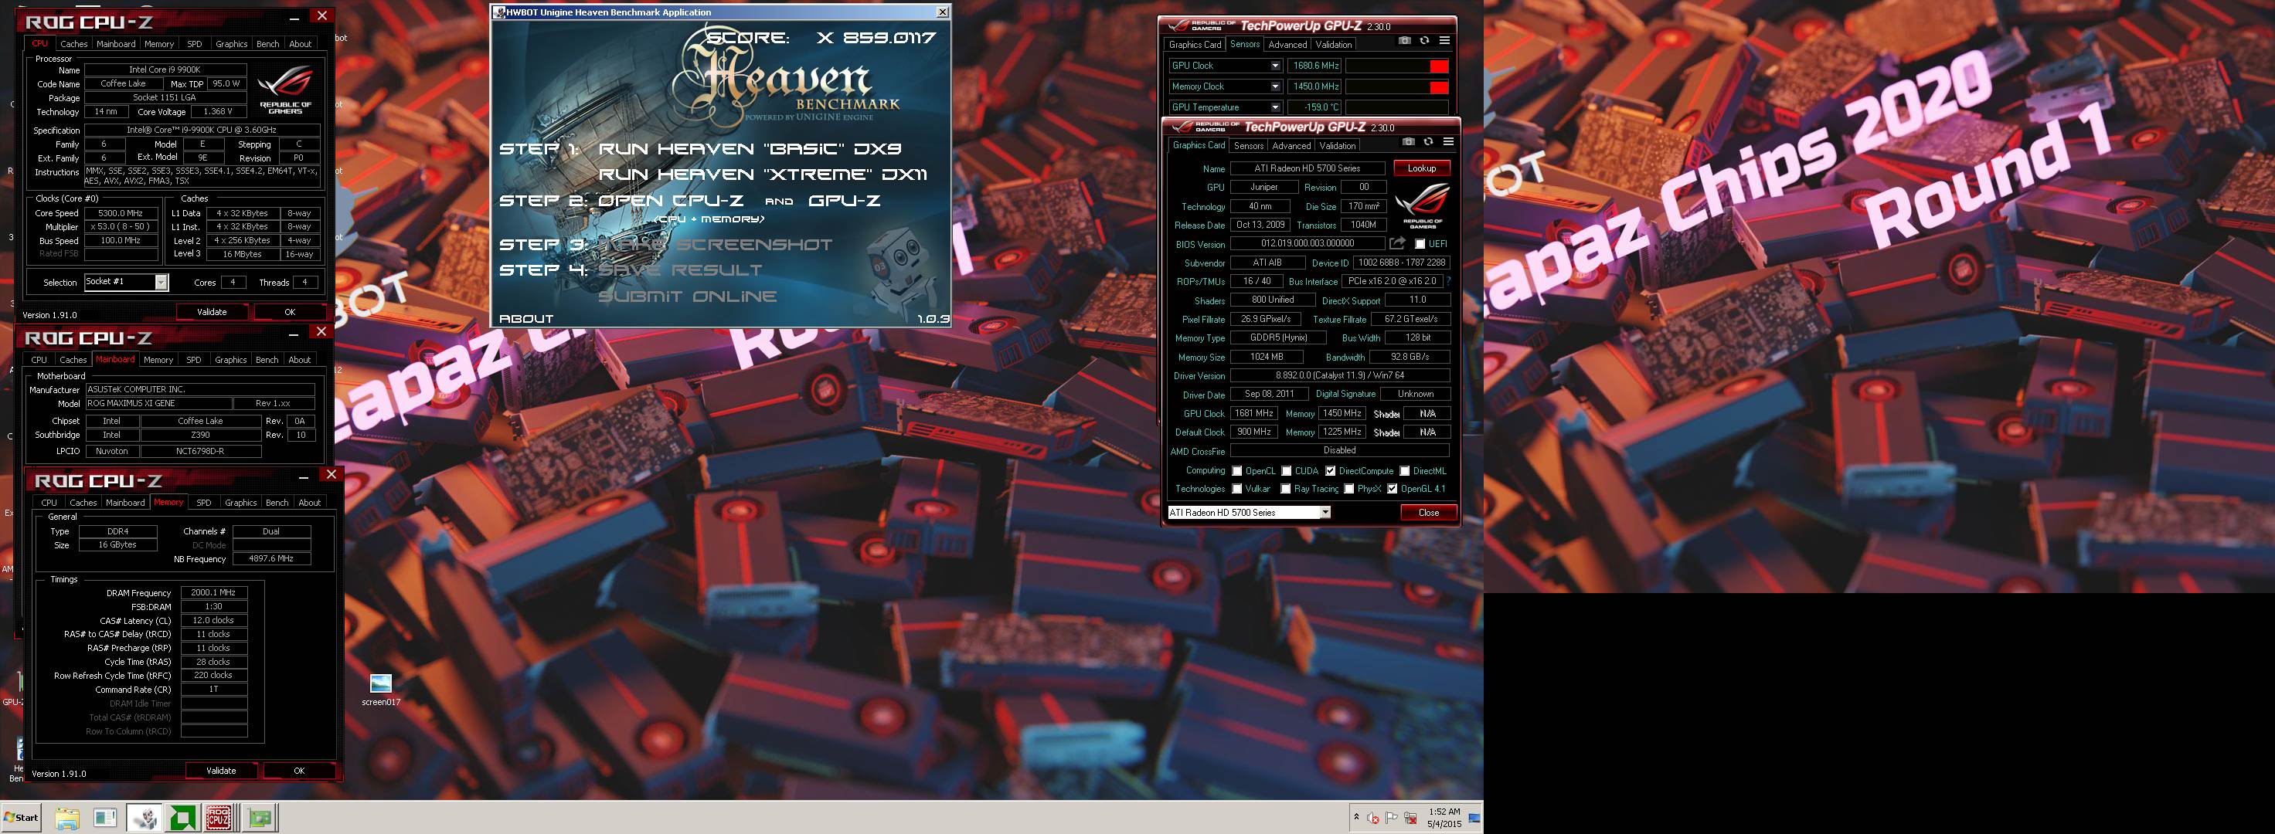
Task: Open Windows Explorer folder icon on taskbar
Action: [x=67, y=818]
